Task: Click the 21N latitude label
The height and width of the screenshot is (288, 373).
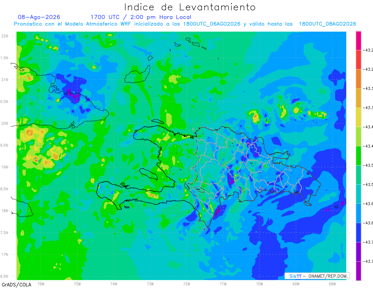Action: tap(5, 80)
